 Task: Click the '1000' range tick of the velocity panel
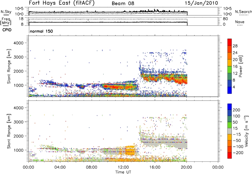tap(19, 150)
